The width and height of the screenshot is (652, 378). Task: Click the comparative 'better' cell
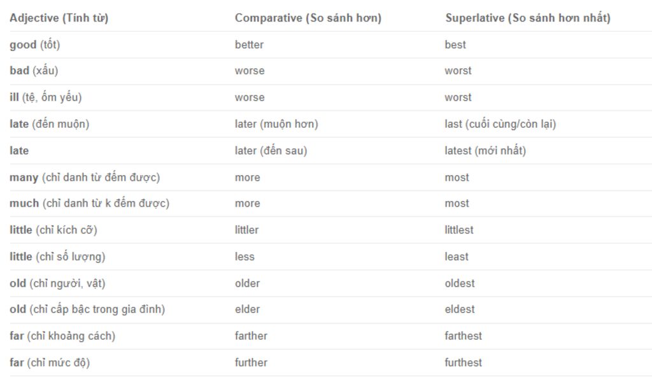tap(249, 45)
